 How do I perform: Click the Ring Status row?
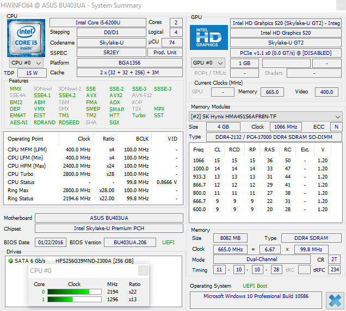pyautogui.click(x=93, y=199)
